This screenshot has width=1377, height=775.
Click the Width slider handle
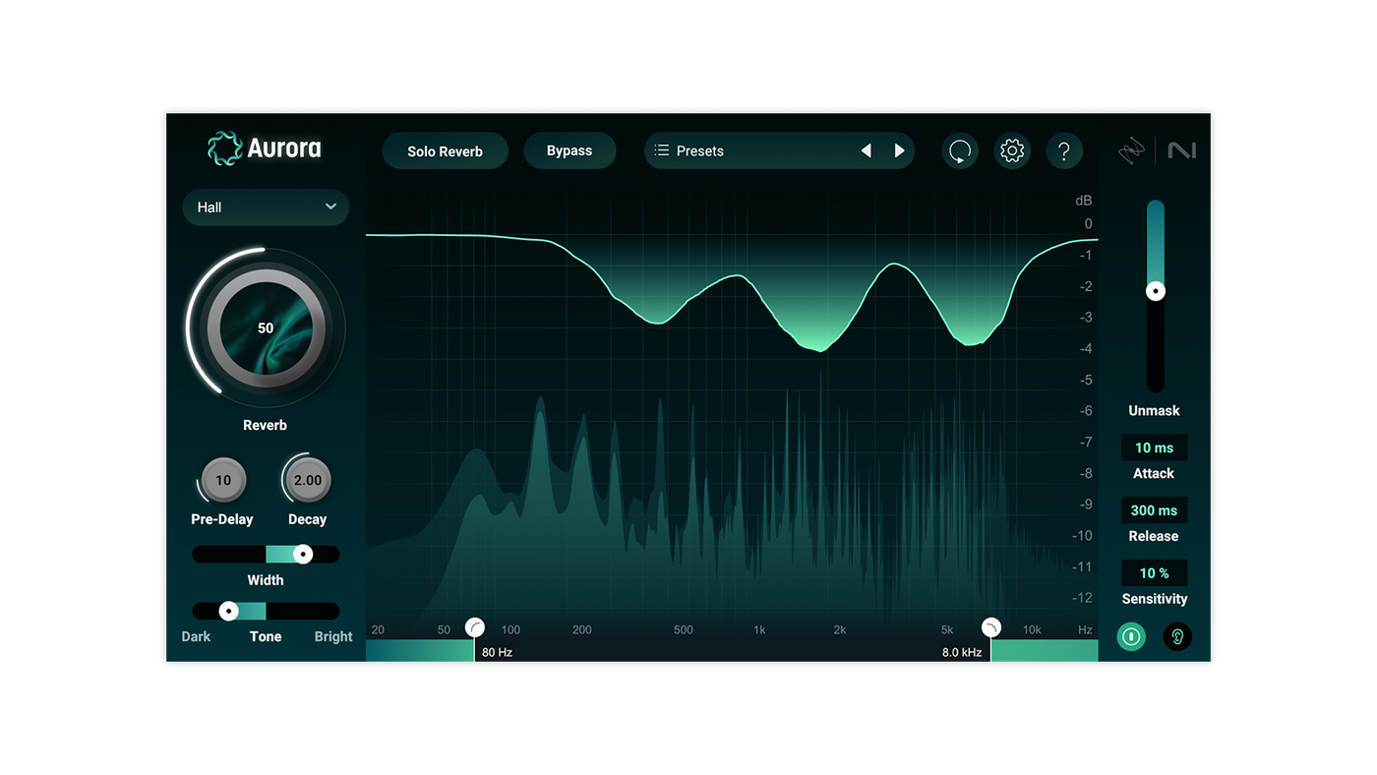pos(303,555)
